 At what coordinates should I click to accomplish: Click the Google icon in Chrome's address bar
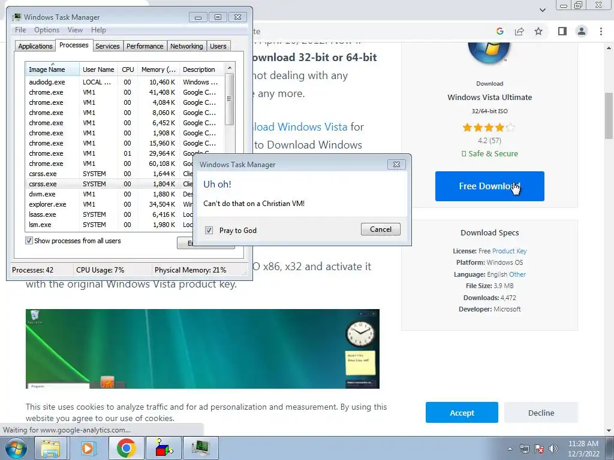point(499,31)
